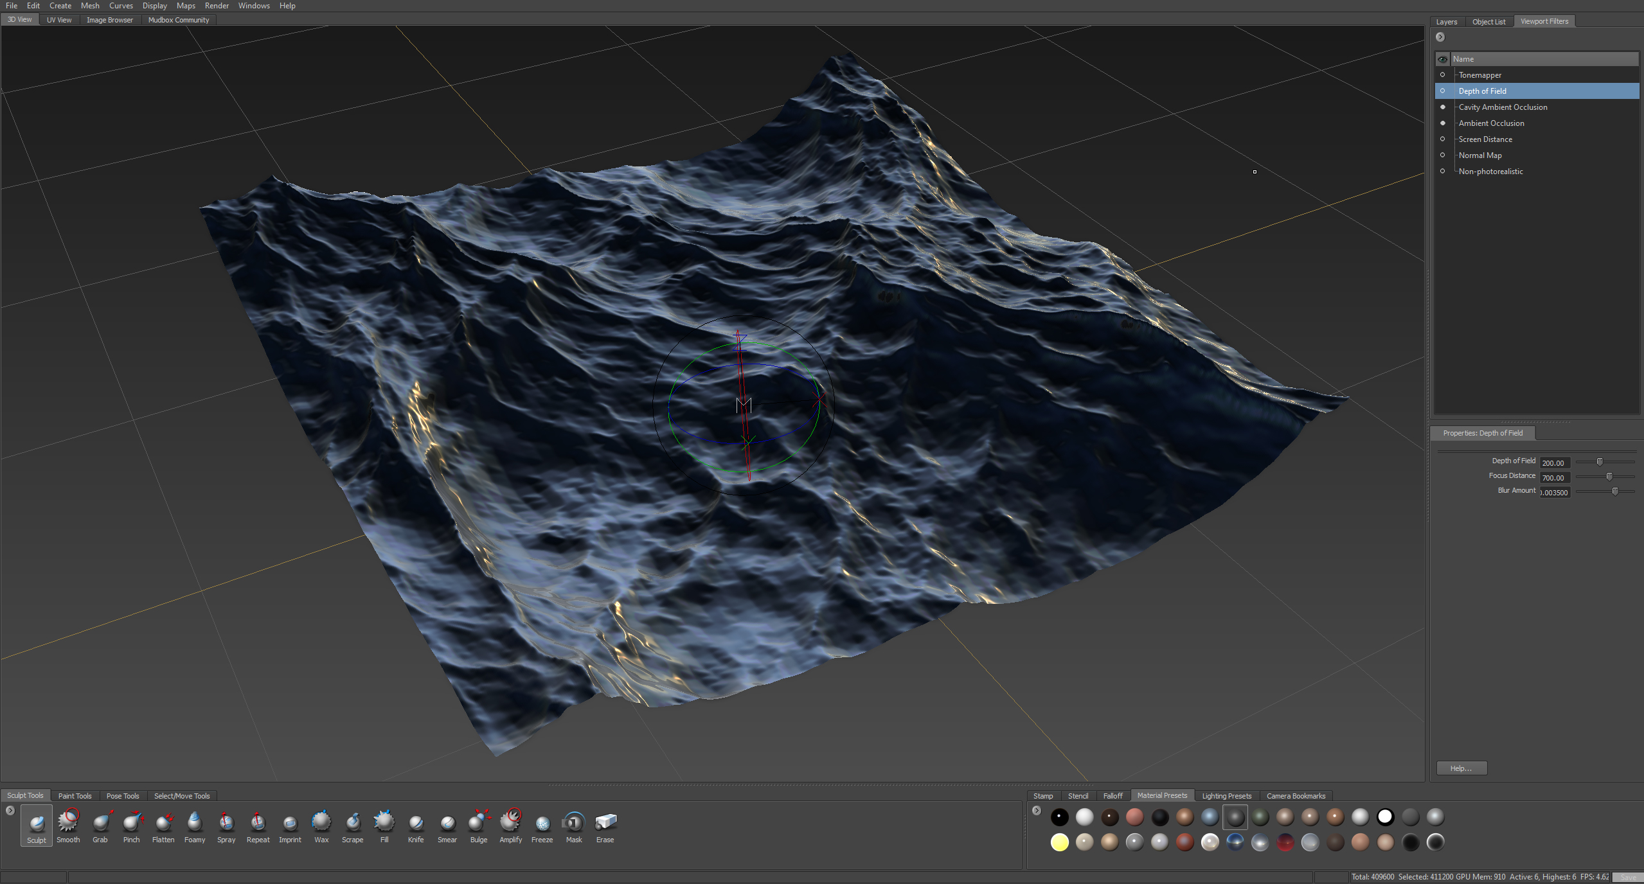Open the material presets tray options arrow
This screenshot has width=1644, height=884.
coord(1037,811)
